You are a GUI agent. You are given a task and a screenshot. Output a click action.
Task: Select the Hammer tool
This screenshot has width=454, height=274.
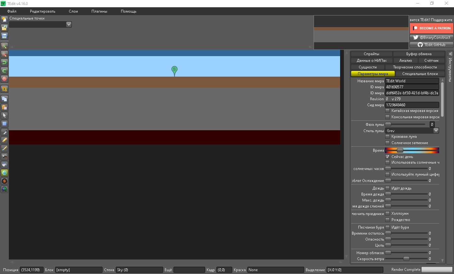(4, 156)
